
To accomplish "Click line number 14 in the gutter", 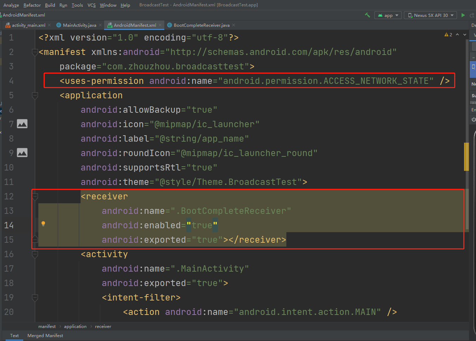I will click(9, 225).
